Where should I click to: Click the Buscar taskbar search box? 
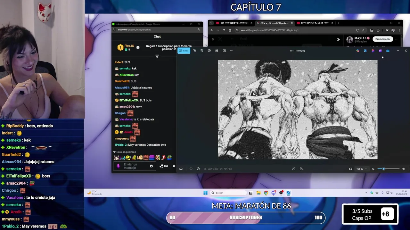[x=228, y=193]
